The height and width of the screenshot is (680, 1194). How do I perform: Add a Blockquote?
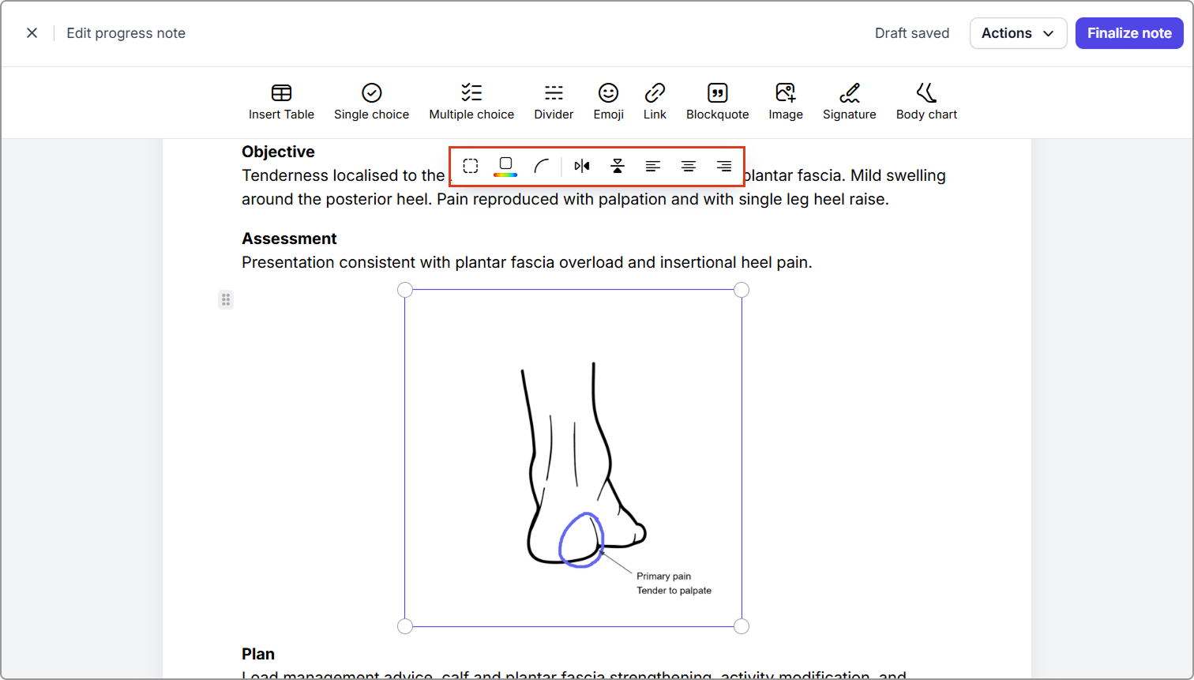(x=717, y=102)
